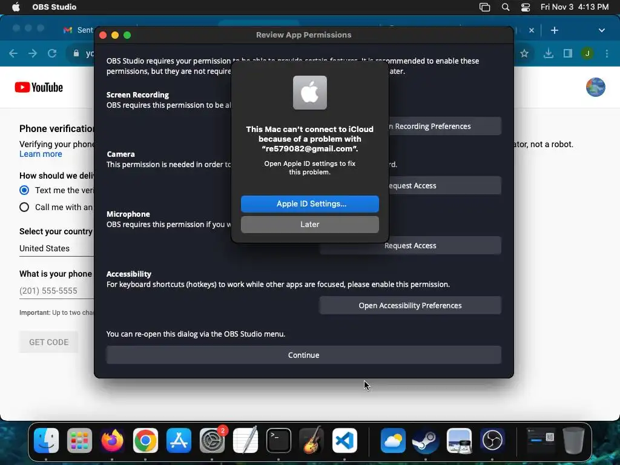Open Terminal from the Dock
Screen dimensions: 620x465
click(x=279, y=441)
